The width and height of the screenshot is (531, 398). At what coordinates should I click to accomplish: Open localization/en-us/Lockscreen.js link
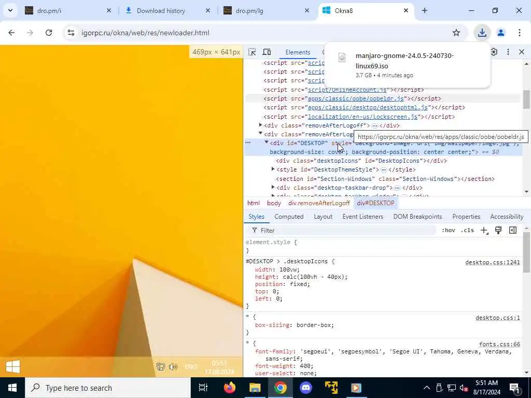[x=362, y=117]
